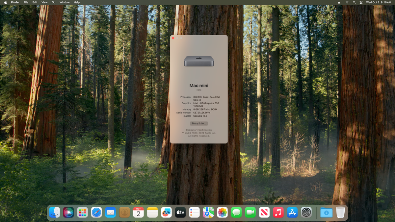The height and width of the screenshot is (222, 395).
Task: Open System Settings from the Dock
Action: click(306, 212)
